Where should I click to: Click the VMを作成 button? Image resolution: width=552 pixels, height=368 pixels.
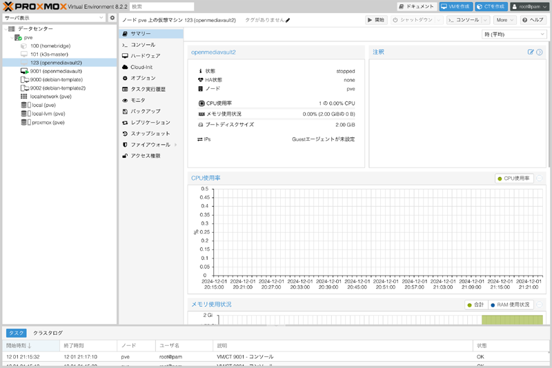point(455,6)
